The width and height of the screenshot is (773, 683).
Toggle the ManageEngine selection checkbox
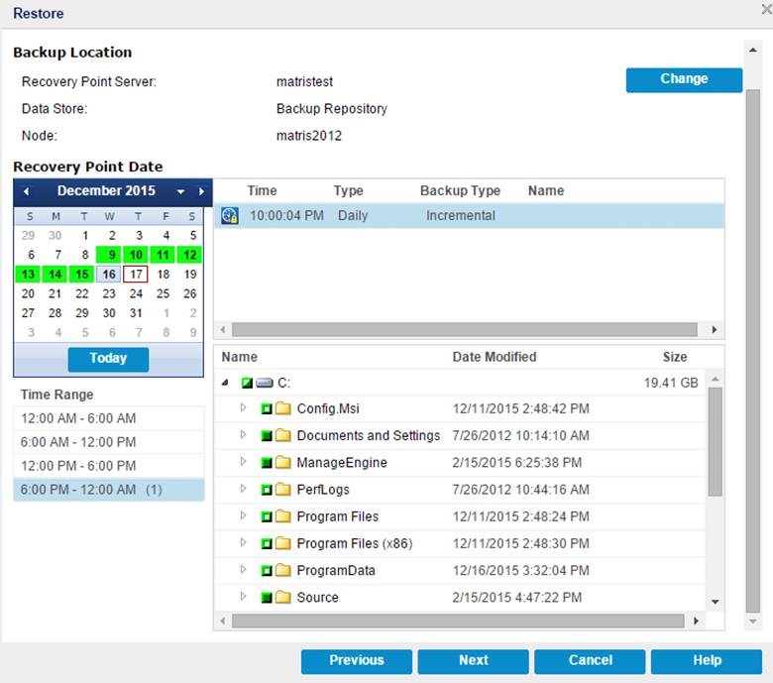(x=267, y=463)
